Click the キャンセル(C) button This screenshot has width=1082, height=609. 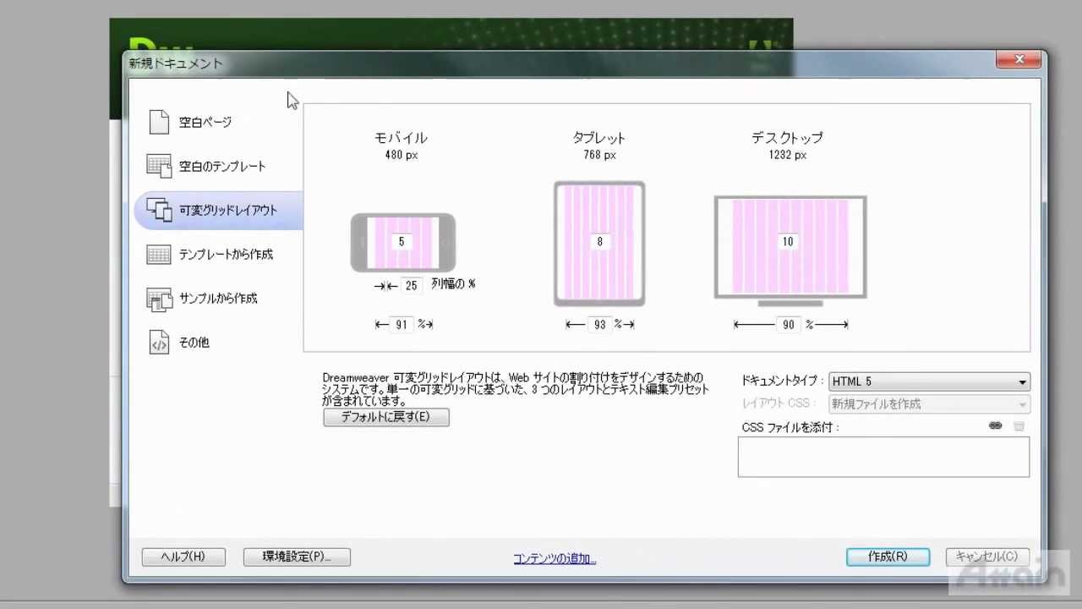click(987, 557)
